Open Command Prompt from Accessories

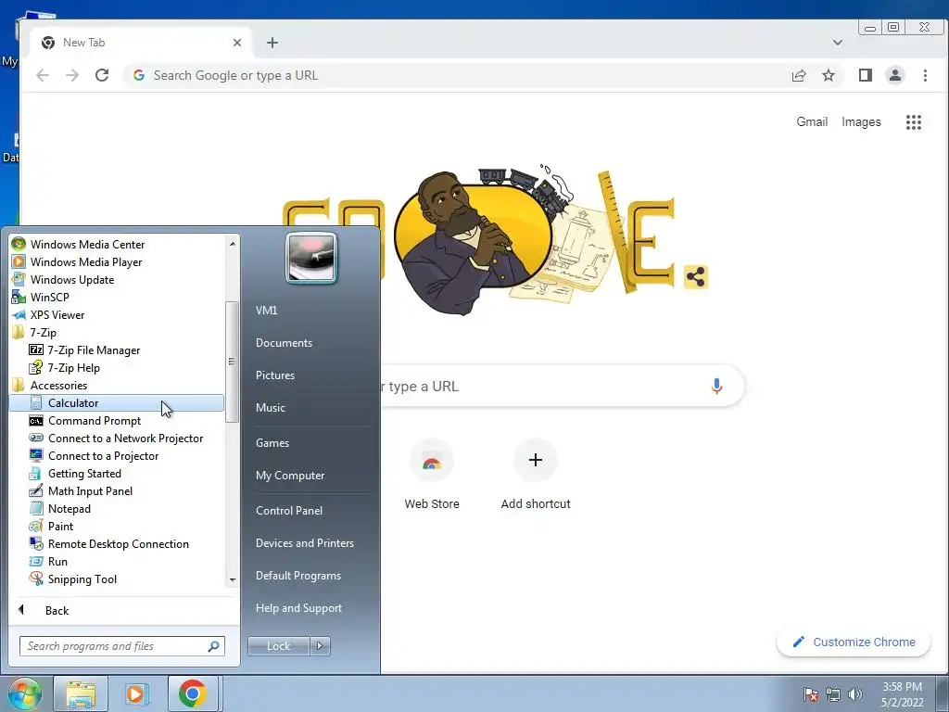point(116,421)
